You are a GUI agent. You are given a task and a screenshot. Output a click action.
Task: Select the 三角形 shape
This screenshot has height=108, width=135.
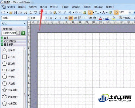[x=9, y=50]
